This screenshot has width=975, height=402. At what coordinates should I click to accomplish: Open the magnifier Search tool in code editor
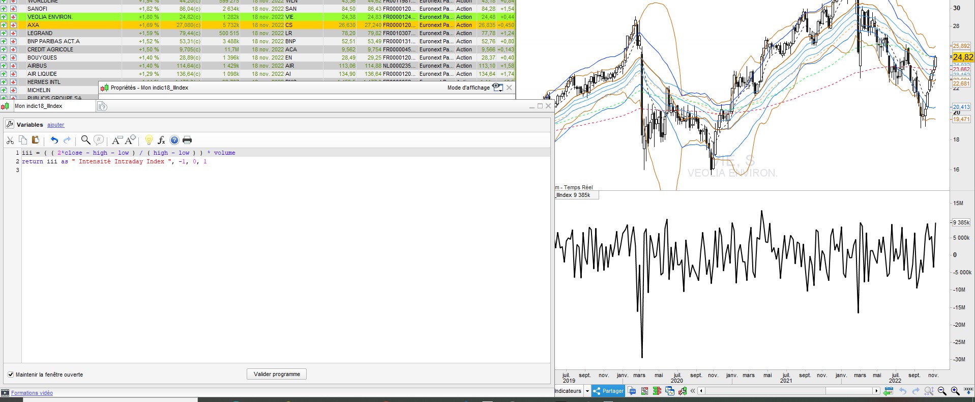click(x=85, y=140)
